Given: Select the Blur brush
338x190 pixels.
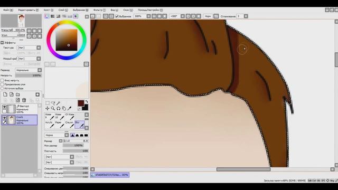Looking at the screenshot, I should 79,125.
